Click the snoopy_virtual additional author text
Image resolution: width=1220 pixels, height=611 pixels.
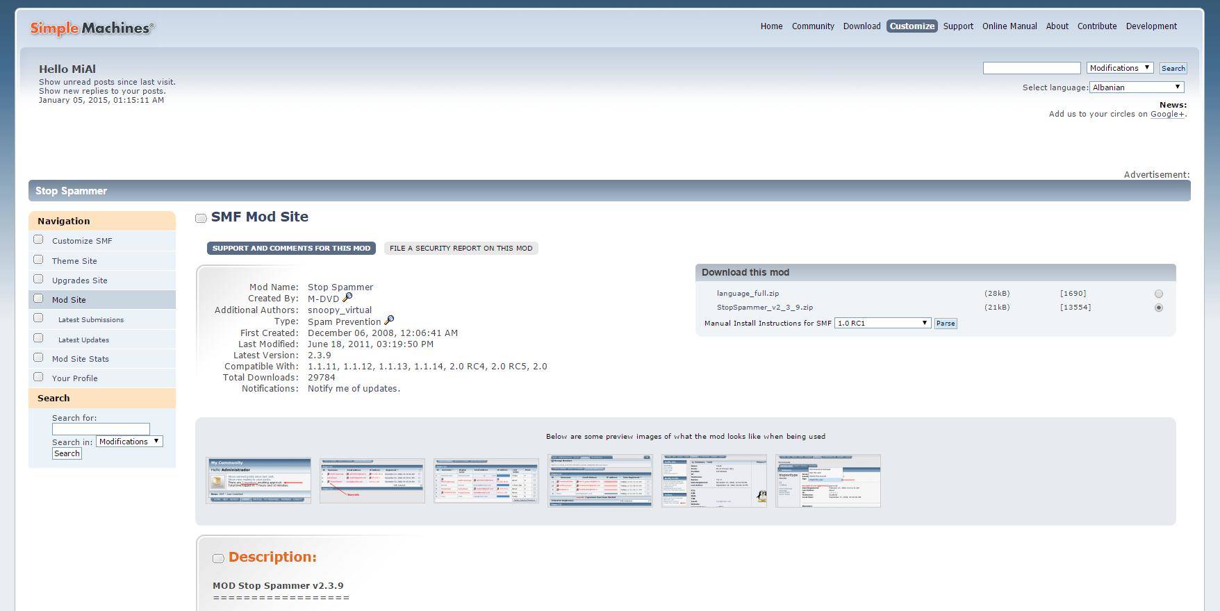point(340,310)
